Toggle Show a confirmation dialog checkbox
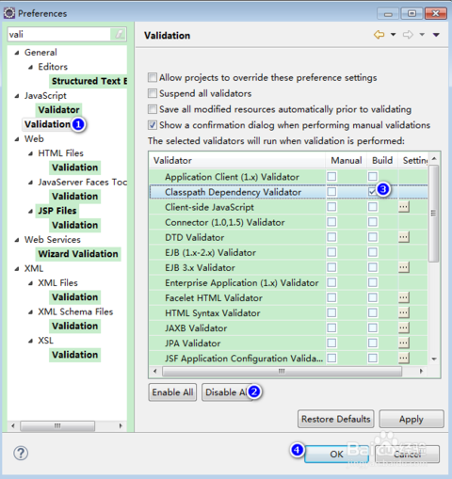This screenshot has height=479, width=452. tap(153, 125)
